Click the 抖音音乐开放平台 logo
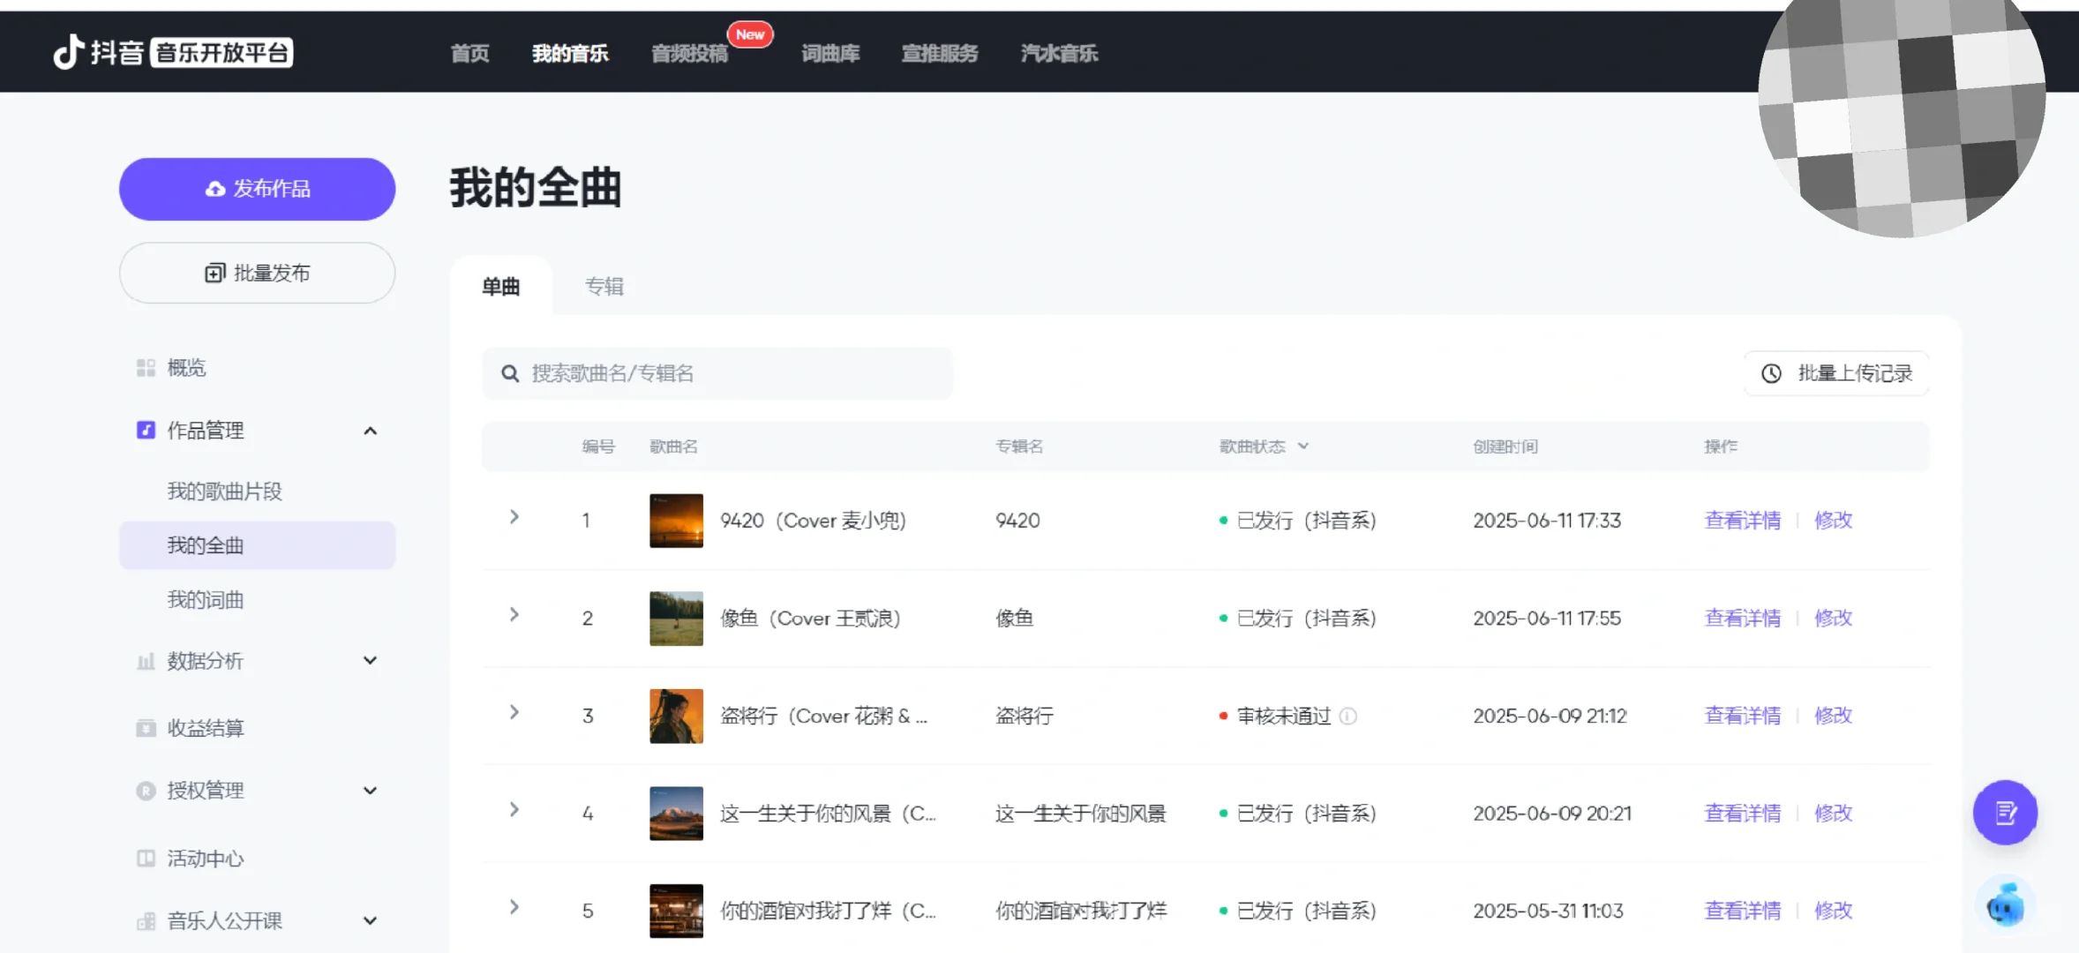The image size is (2079, 953). [x=173, y=52]
